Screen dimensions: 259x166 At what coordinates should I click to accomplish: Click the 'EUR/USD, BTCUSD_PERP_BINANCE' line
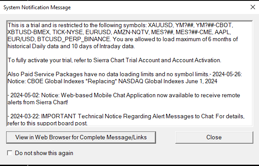click(123, 39)
